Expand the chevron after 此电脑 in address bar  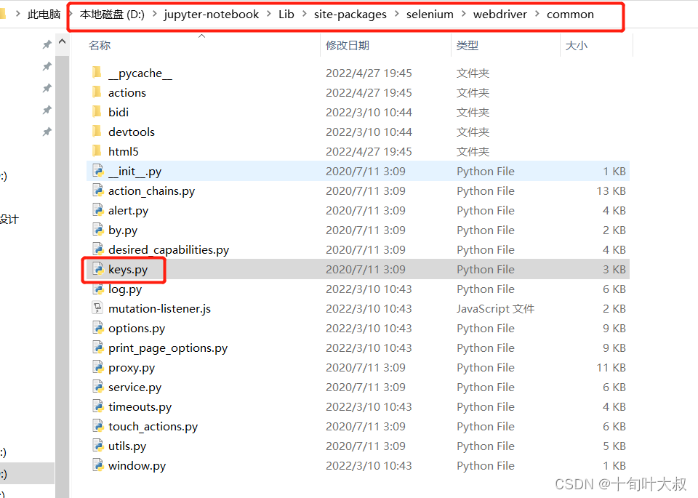pyautogui.click(x=71, y=15)
